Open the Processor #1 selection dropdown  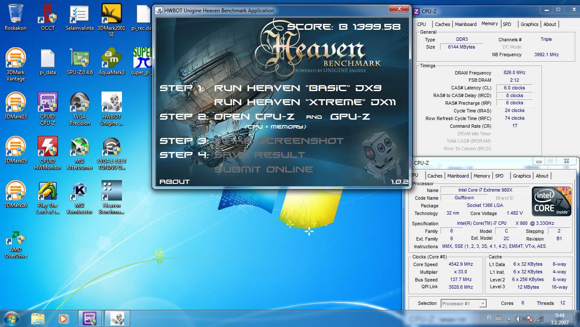464,303
